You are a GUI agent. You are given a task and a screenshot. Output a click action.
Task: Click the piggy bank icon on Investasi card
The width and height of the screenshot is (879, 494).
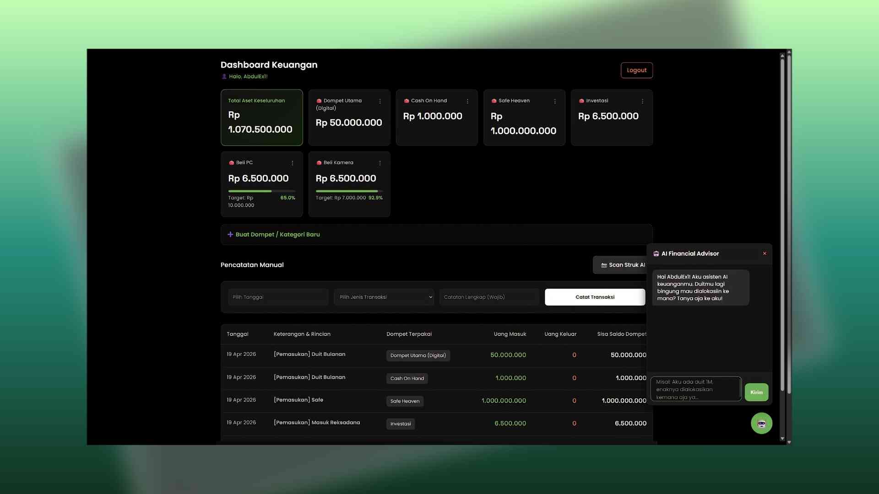tap(581, 101)
